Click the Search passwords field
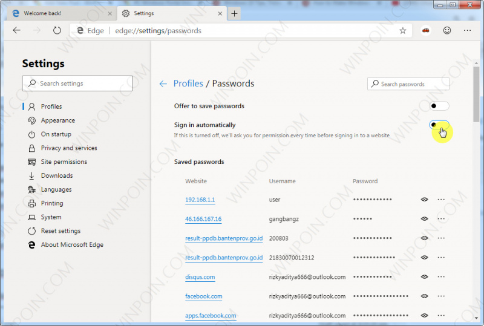The image size is (484, 326). [x=408, y=84]
